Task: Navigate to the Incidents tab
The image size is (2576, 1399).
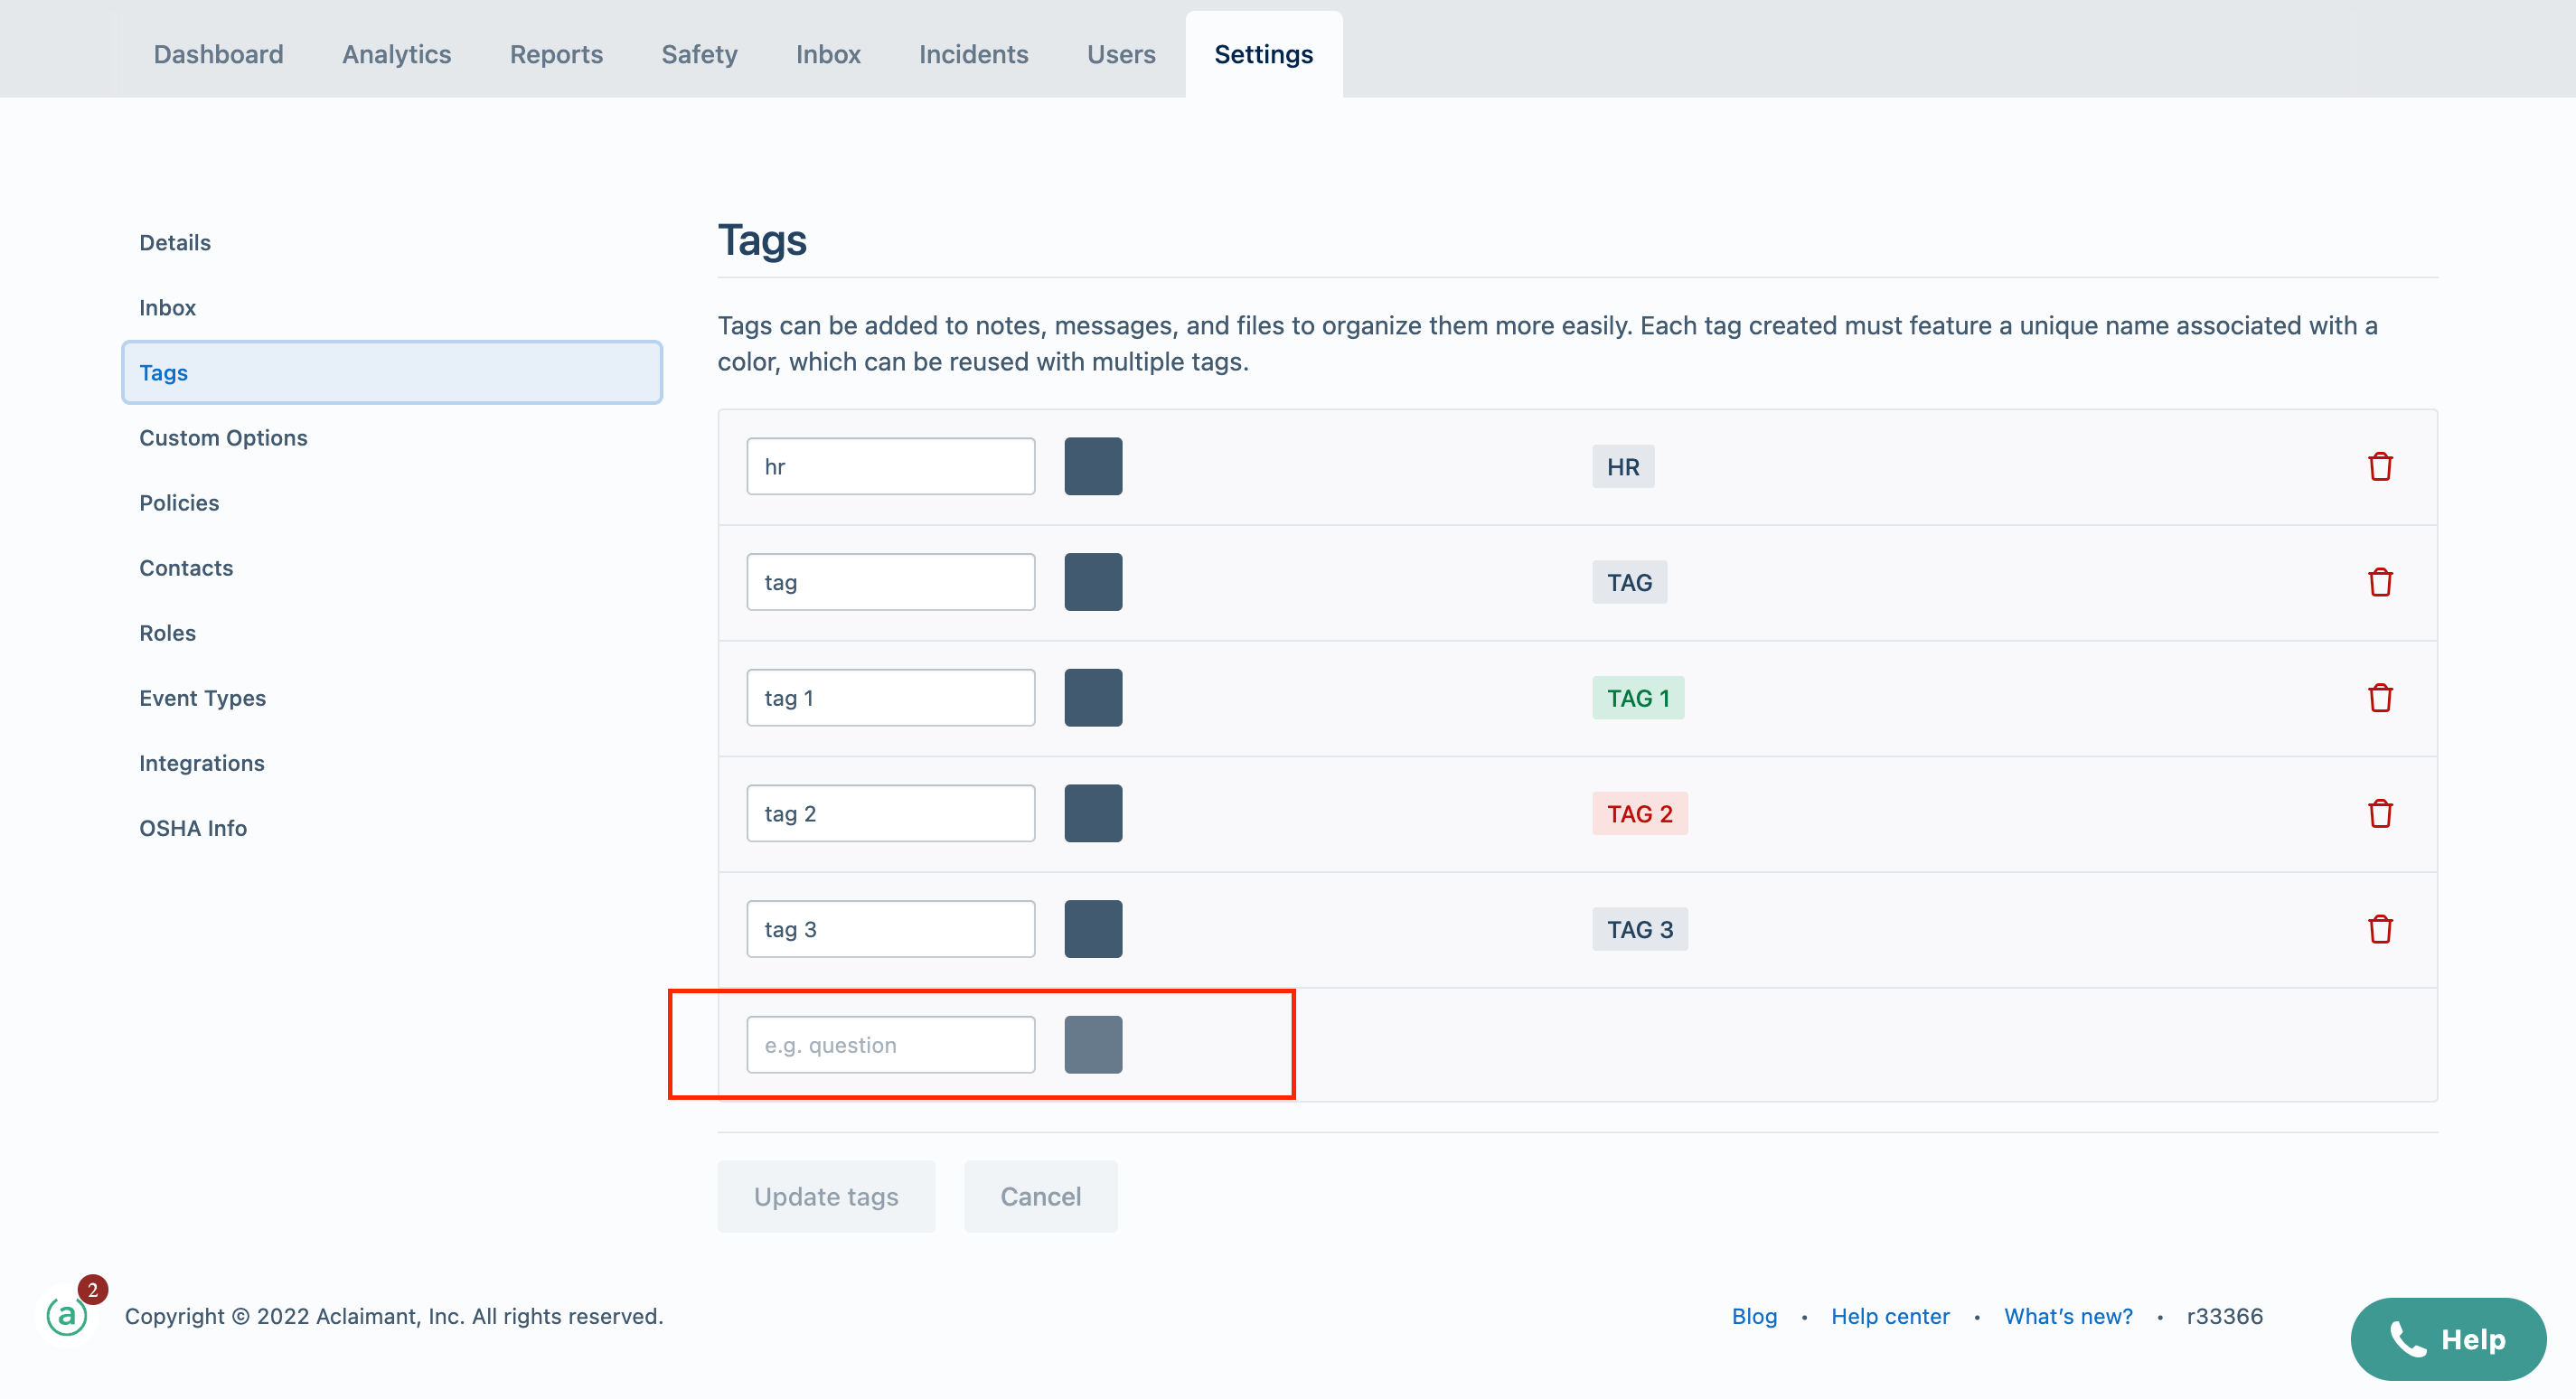Action: click(973, 54)
